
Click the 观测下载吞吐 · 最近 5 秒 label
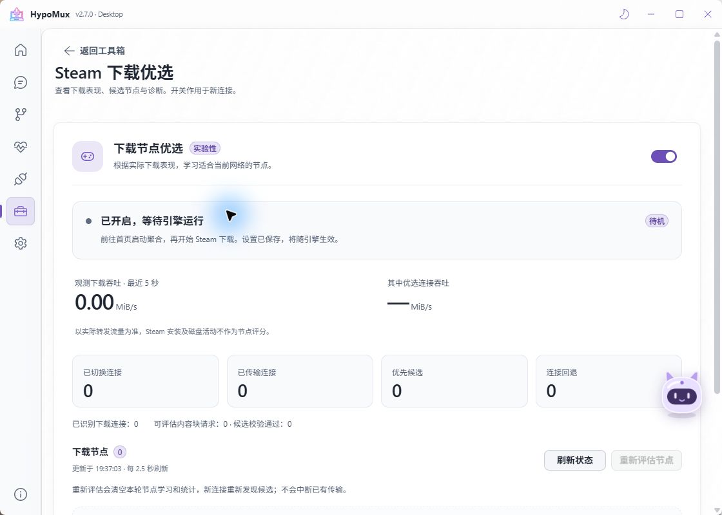pyautogui.click(x=117, y=283)
